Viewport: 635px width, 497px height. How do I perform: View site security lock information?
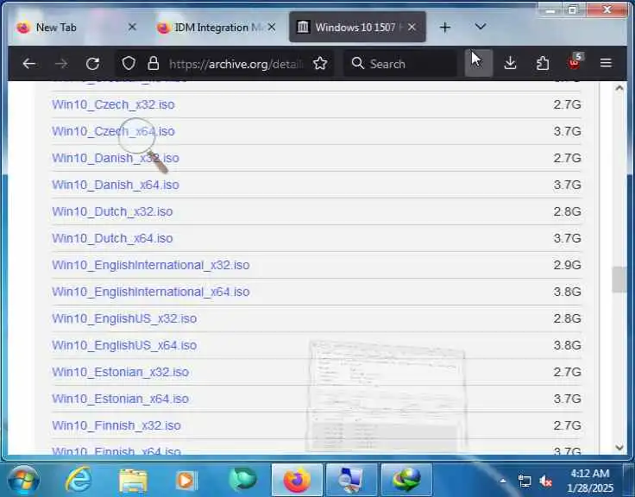pyautogui.click(x=153, y=63)
